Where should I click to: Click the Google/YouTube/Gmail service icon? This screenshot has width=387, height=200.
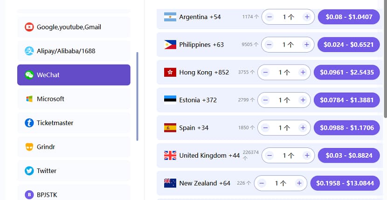pos(29,27)
